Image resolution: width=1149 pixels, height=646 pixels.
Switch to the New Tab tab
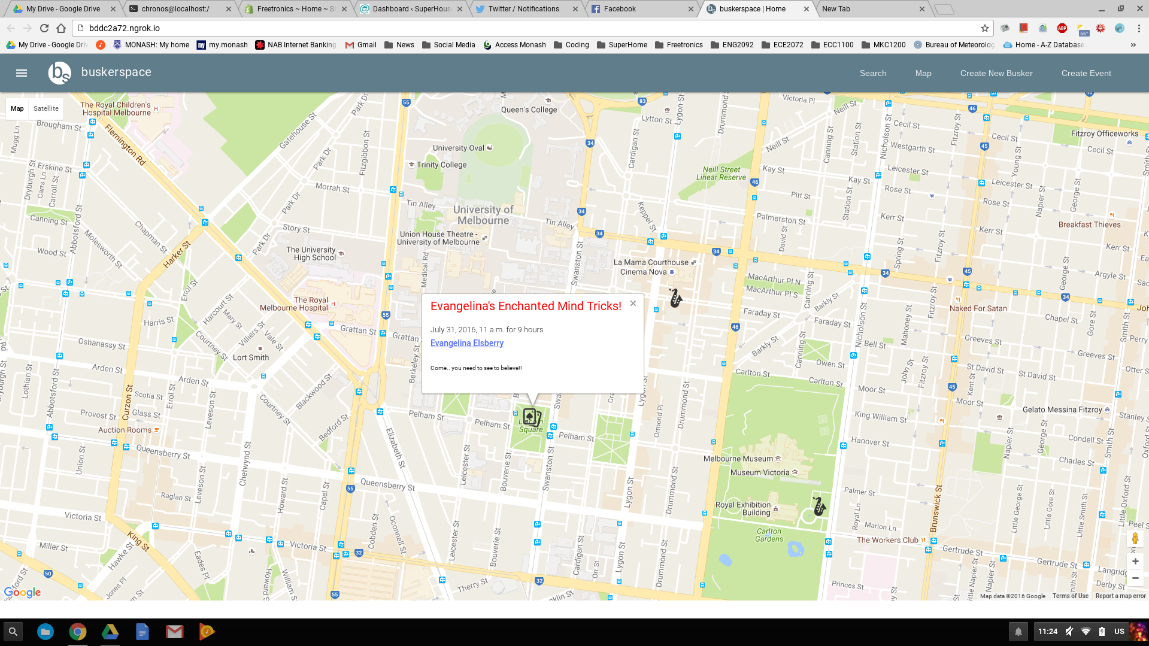tap(873, 9)
